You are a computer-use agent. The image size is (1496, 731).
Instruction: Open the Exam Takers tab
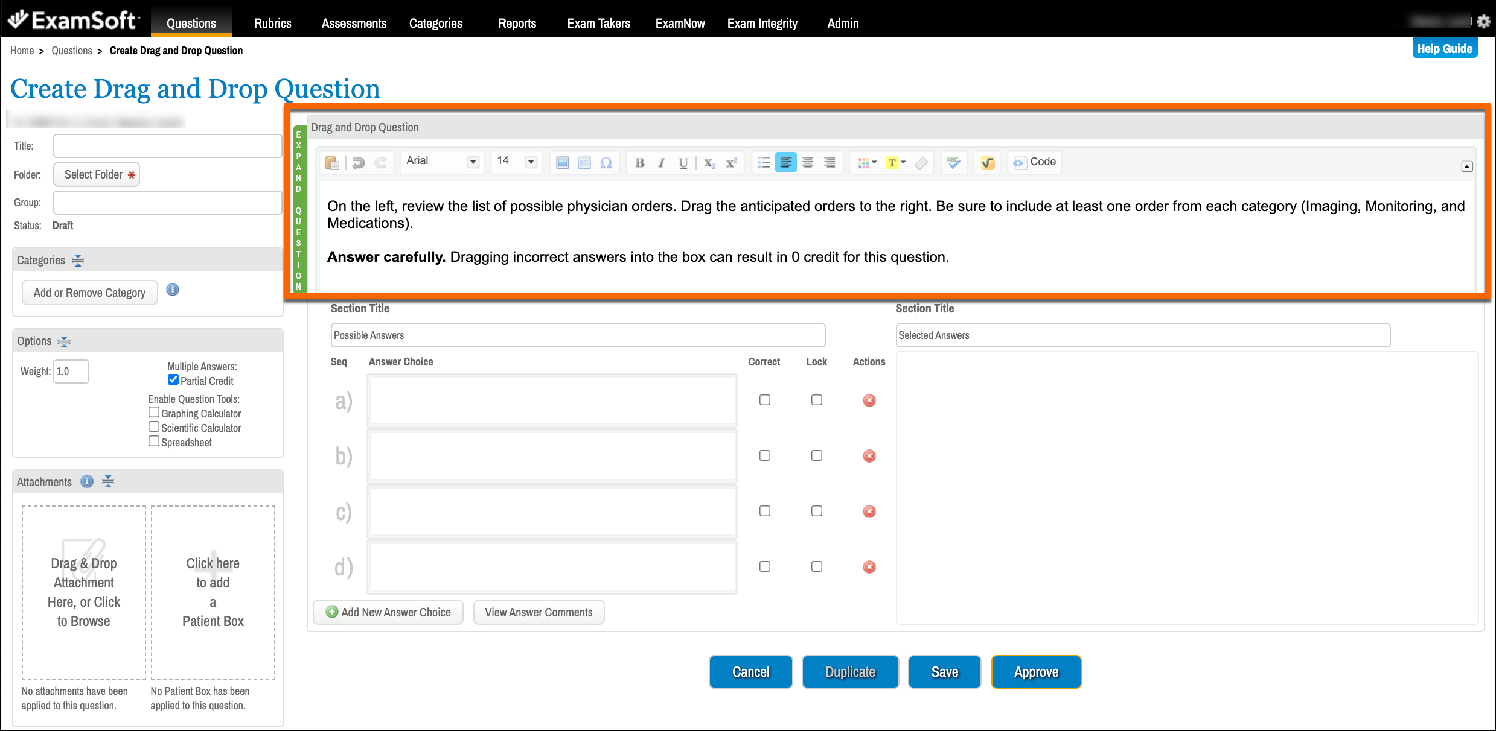(598, 23)
